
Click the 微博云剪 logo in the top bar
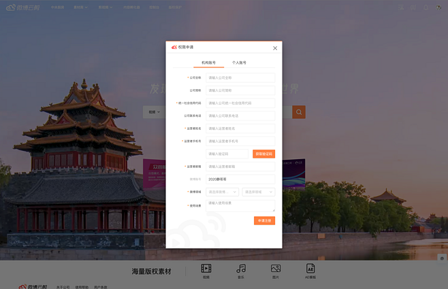[22, 7]
